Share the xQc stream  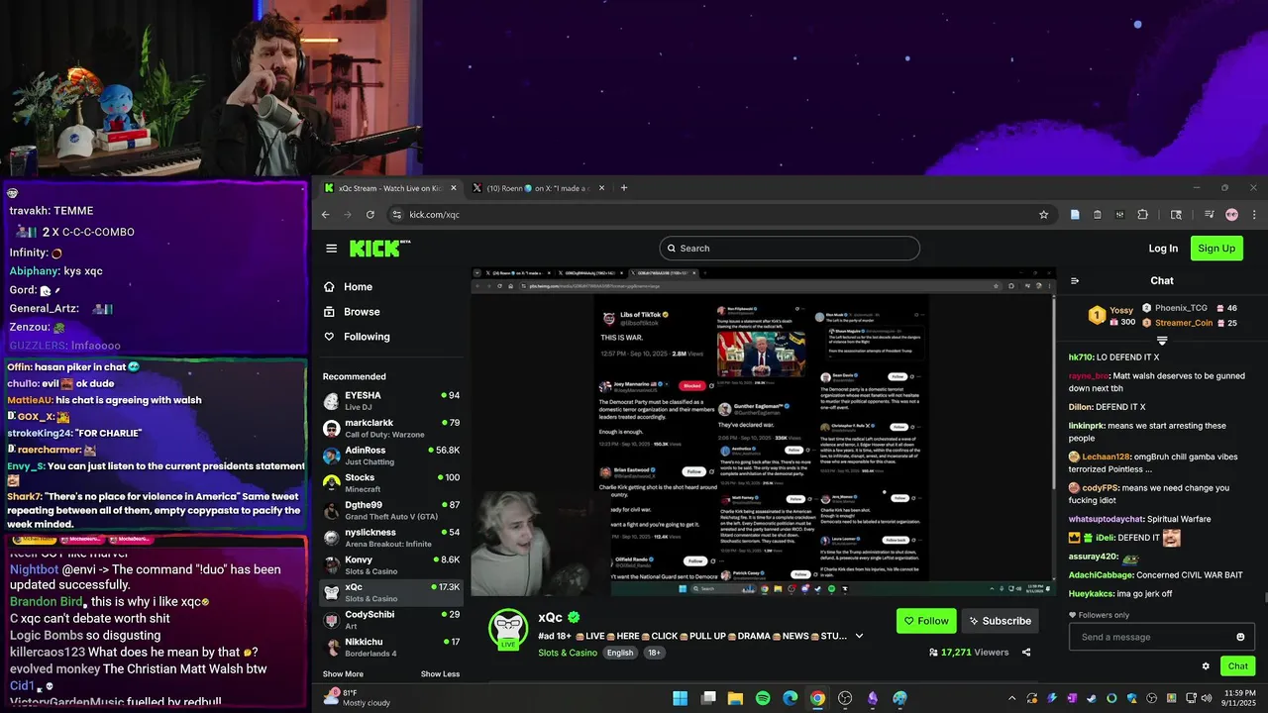1026,653
